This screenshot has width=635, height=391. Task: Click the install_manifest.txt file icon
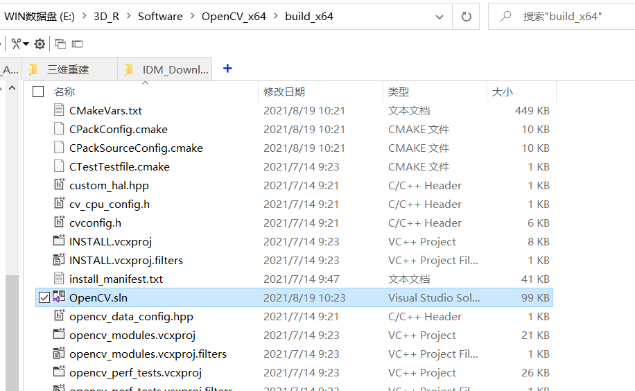pos(59,278)
